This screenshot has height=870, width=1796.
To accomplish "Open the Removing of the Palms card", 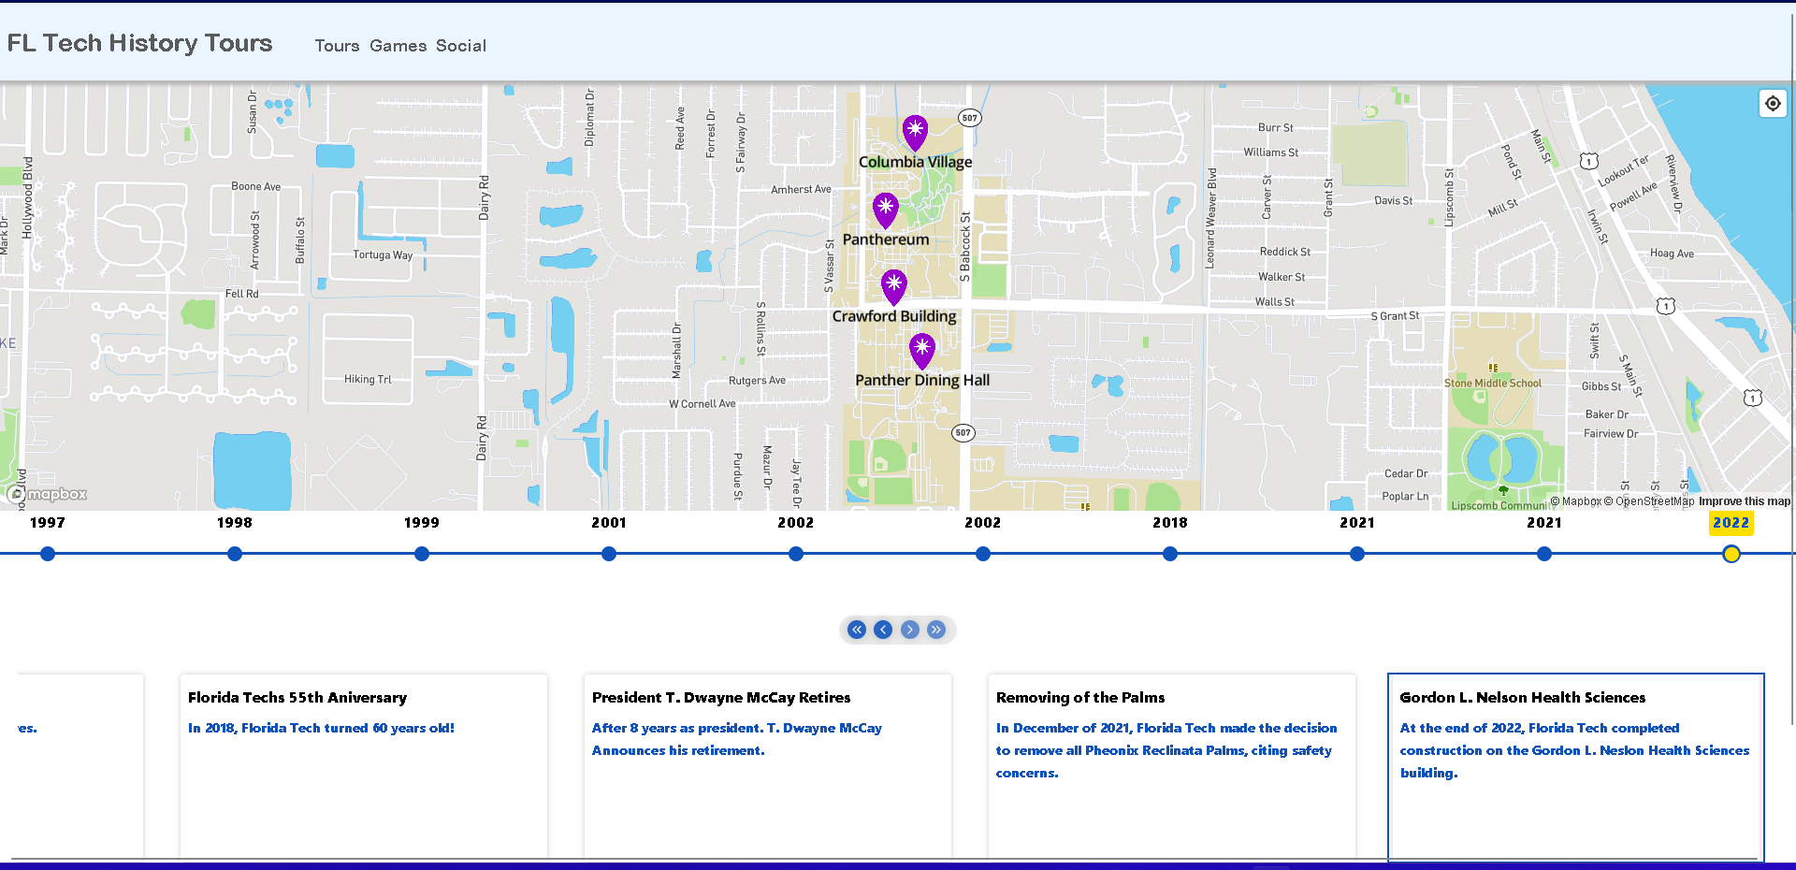I will [1172, 765].
